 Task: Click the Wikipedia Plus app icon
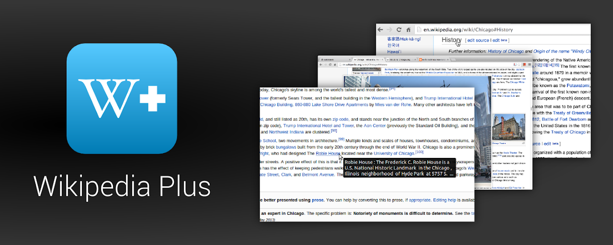coord(122,99)
